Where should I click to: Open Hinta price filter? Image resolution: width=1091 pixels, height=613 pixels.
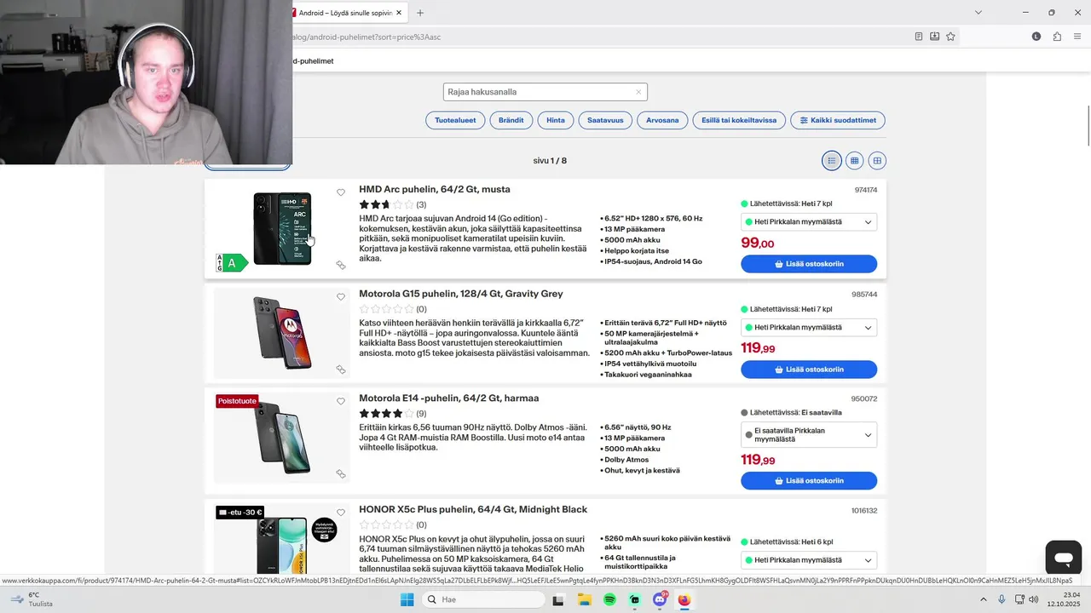tap(556, 120)
